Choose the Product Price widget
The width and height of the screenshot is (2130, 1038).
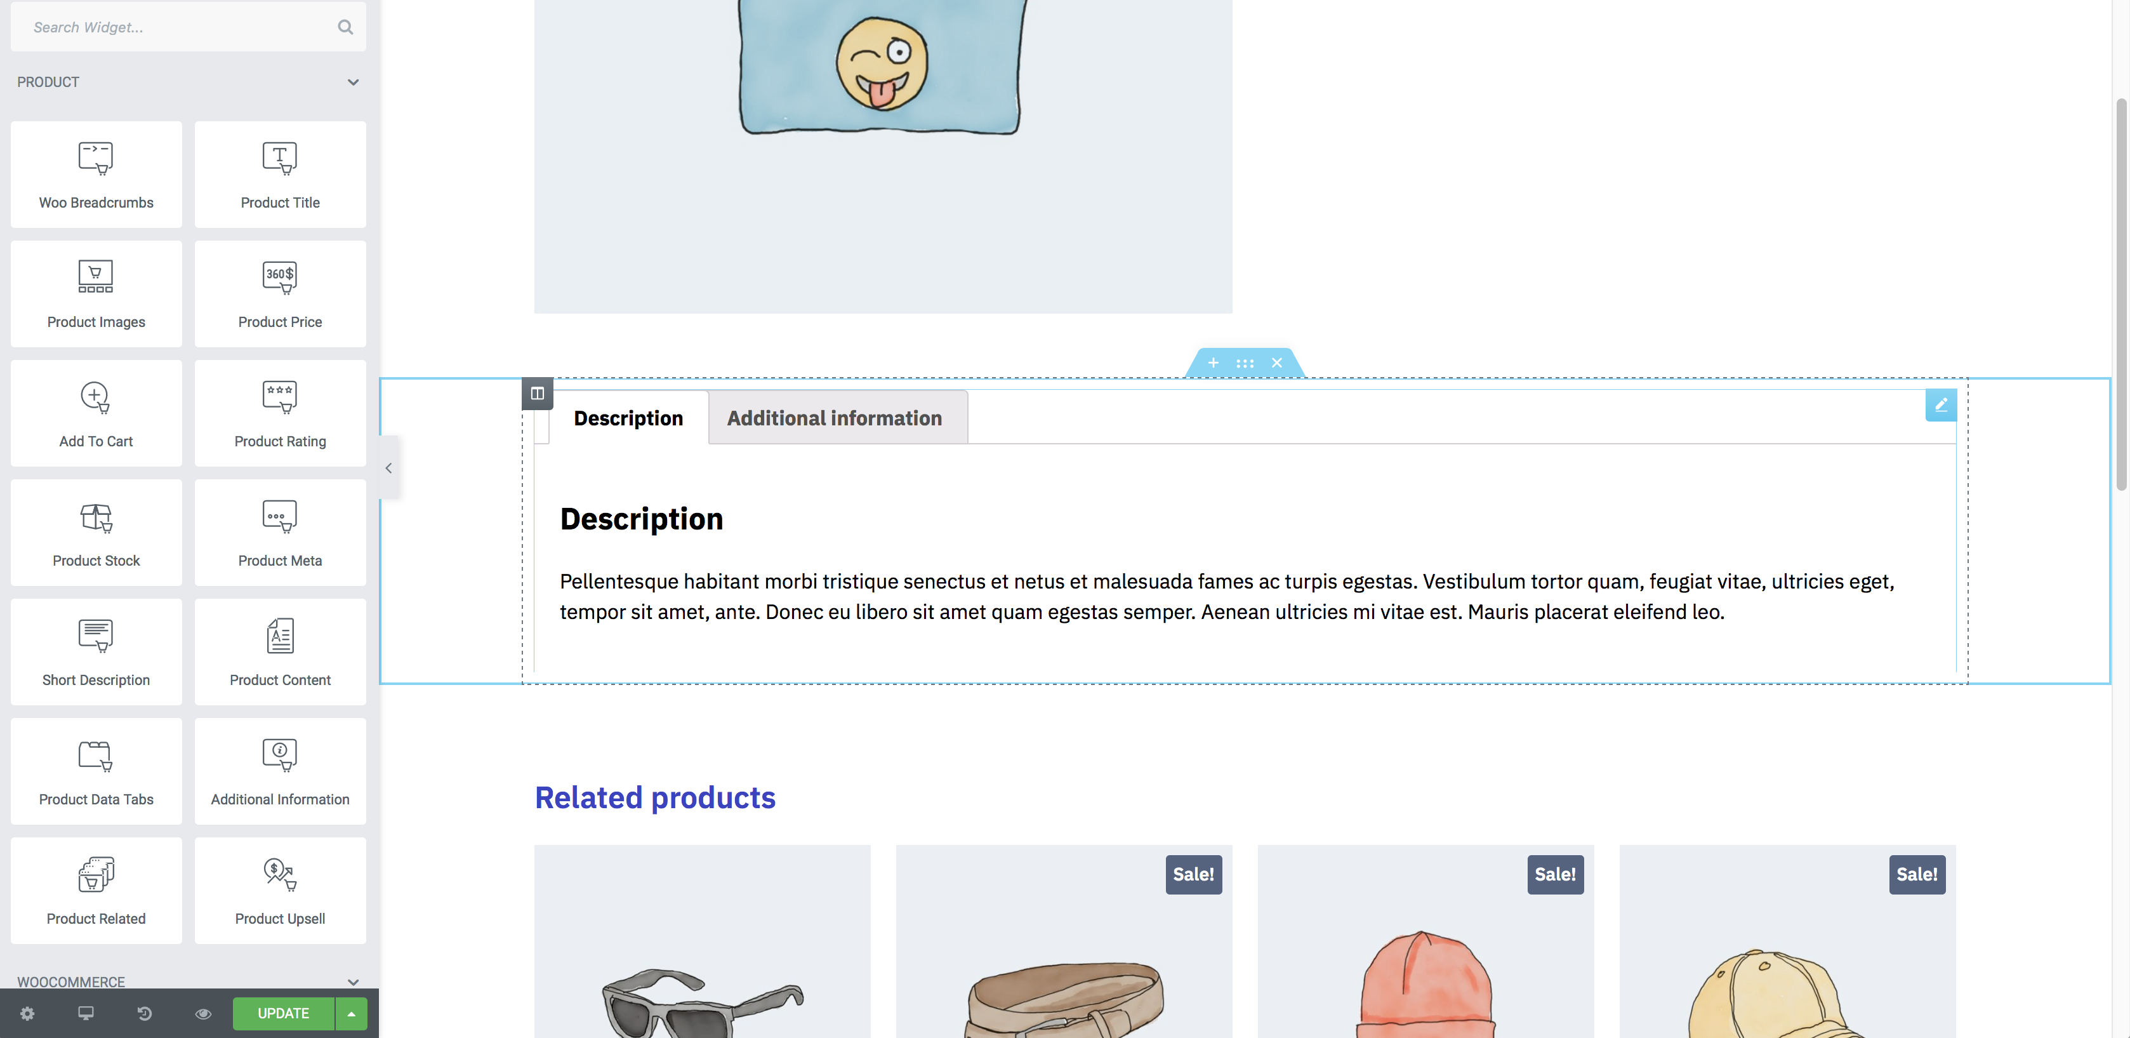tap(281, 293)
